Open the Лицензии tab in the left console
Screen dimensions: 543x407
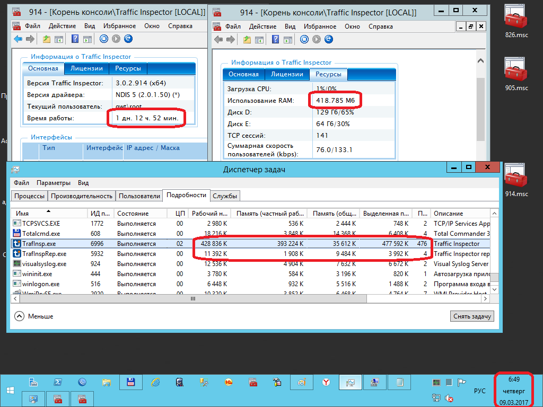tap(86, 68)
